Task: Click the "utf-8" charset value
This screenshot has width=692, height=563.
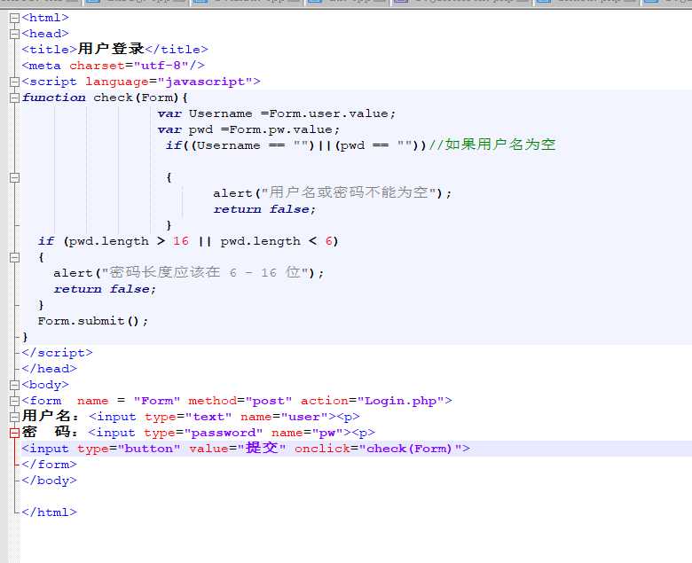Action: tap(161, 66)
